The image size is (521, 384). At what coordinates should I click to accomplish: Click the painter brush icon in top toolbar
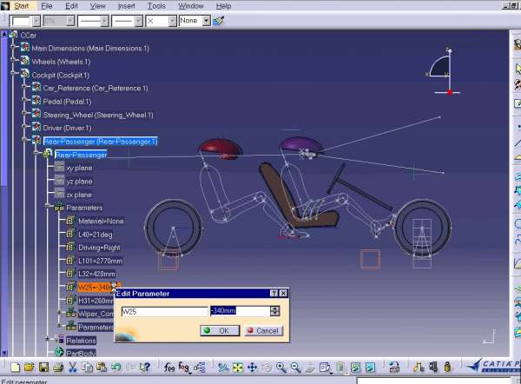(x=218, y=20)
